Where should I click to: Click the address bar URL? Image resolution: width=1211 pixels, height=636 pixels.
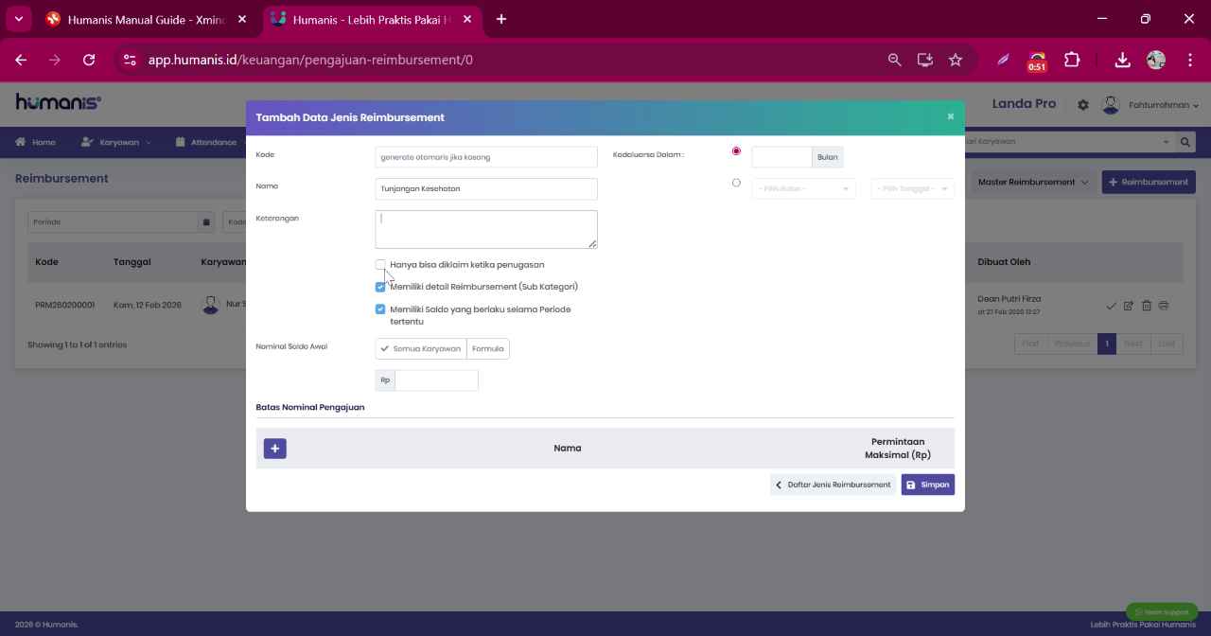310,60
